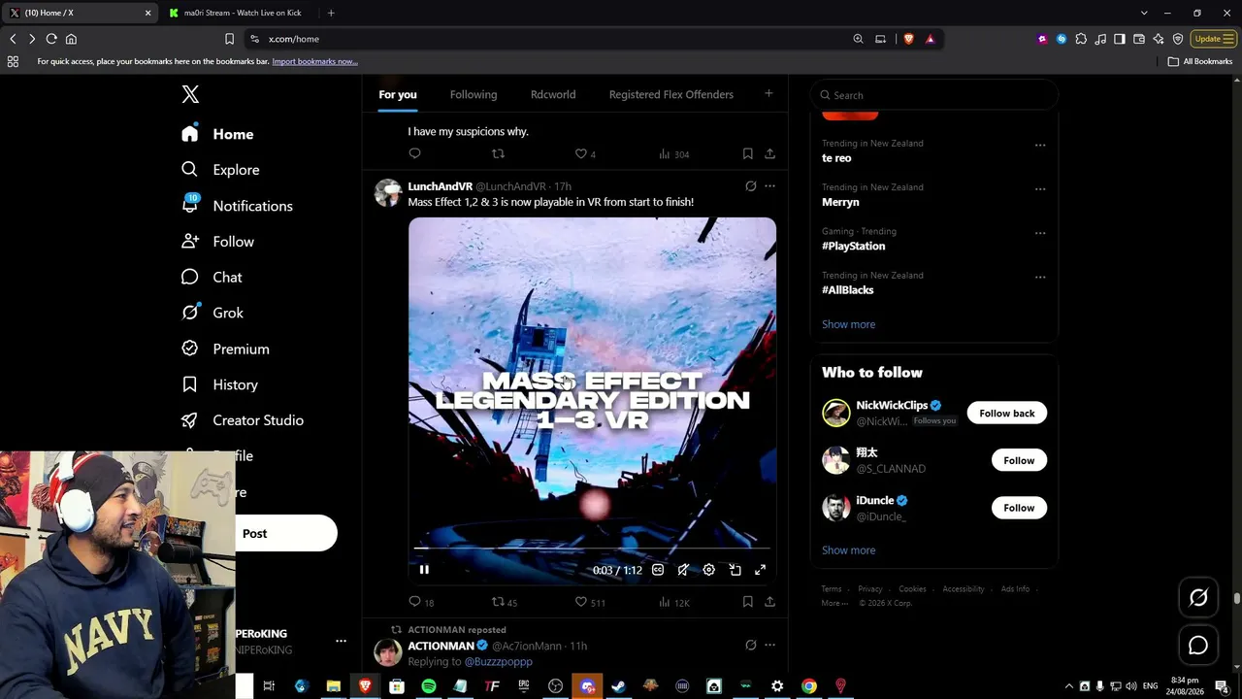Click the X logo in the sidebar
The image size is (1242, 699).
click(190, 94)
